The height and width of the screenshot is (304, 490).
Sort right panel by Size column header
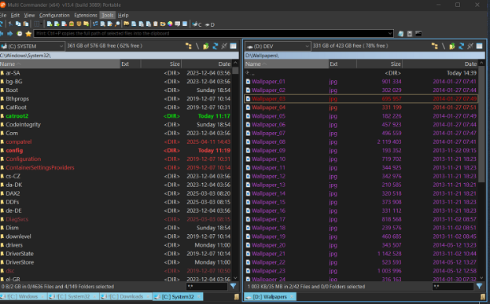pos(379,64)
